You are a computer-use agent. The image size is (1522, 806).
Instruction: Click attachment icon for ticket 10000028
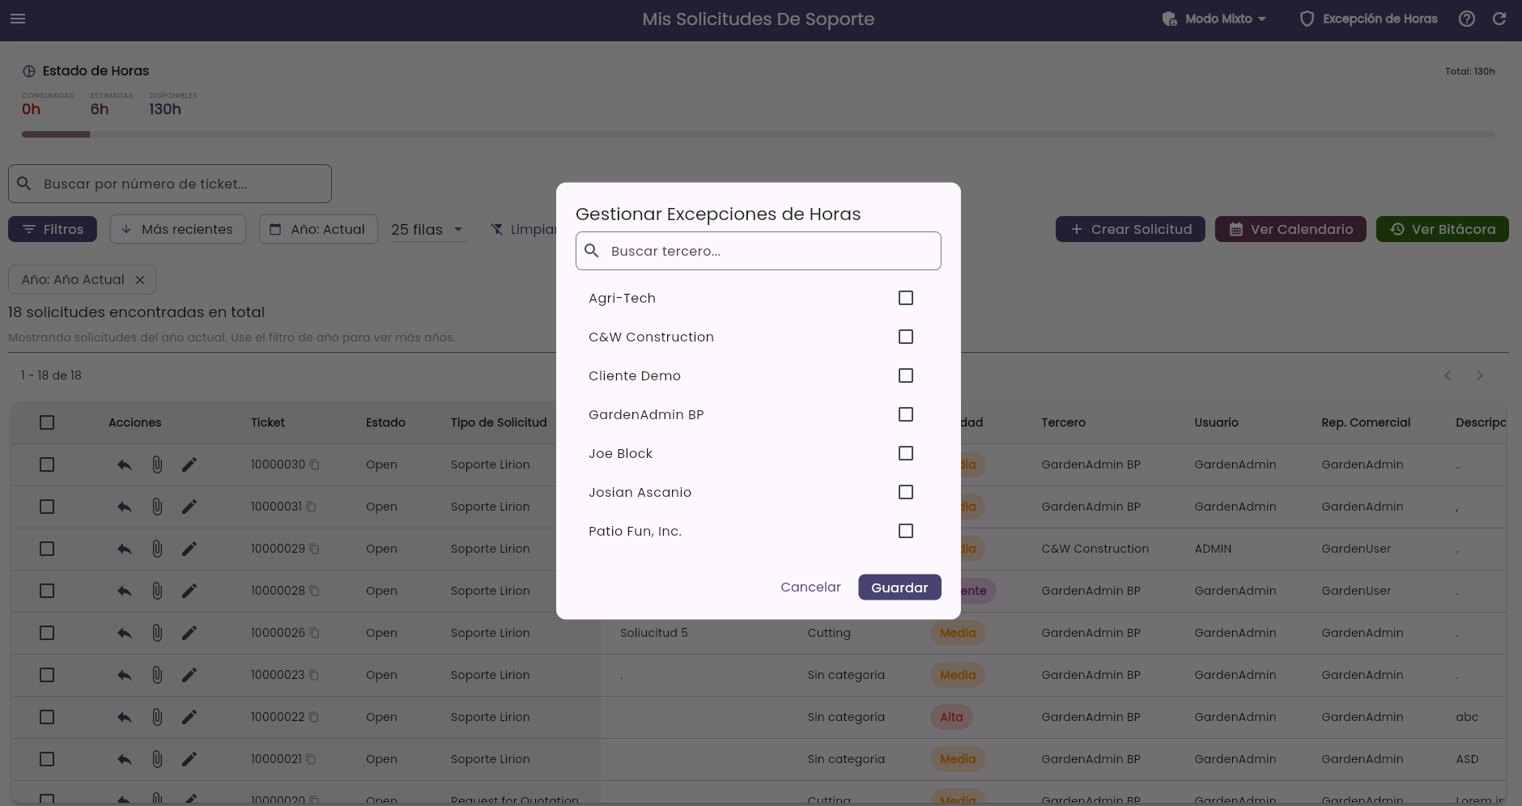pyautogui.click(x=157, y=591)
